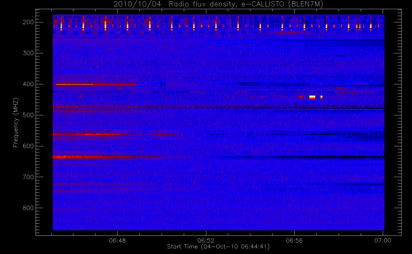Viewport: 412px width, 254px height.
Task: Click the 'Frequency (MHZ)' axis label
Action: pos(16,122)
